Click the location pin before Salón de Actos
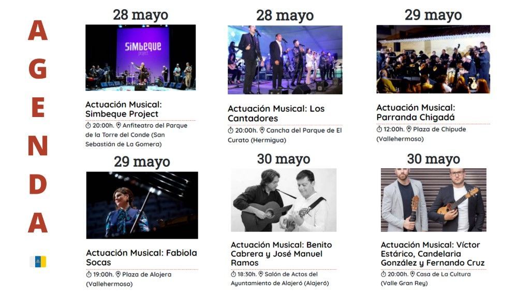This screenshot has width=517, height=291. (260, 274)
